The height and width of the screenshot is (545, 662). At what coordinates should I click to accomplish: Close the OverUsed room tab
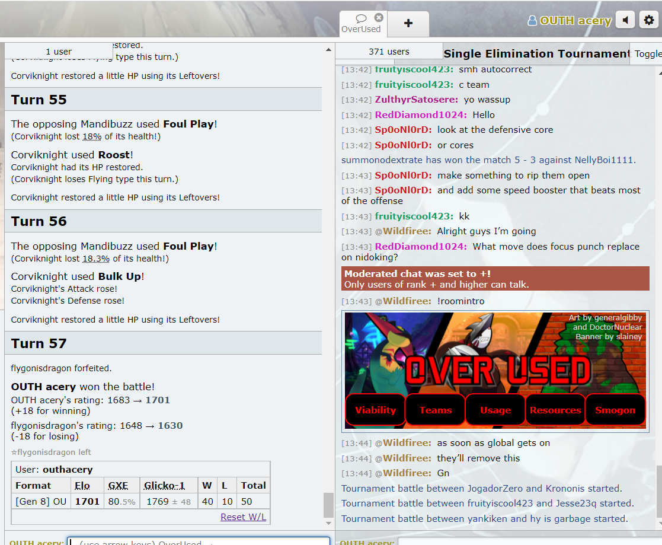[x=379, y=18]
